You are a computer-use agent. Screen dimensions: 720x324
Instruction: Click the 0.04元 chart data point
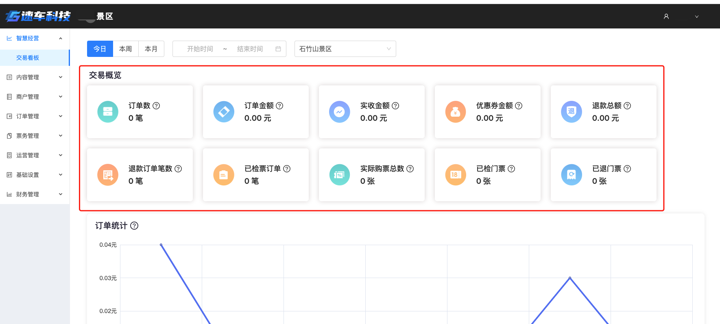pos(161,245)
